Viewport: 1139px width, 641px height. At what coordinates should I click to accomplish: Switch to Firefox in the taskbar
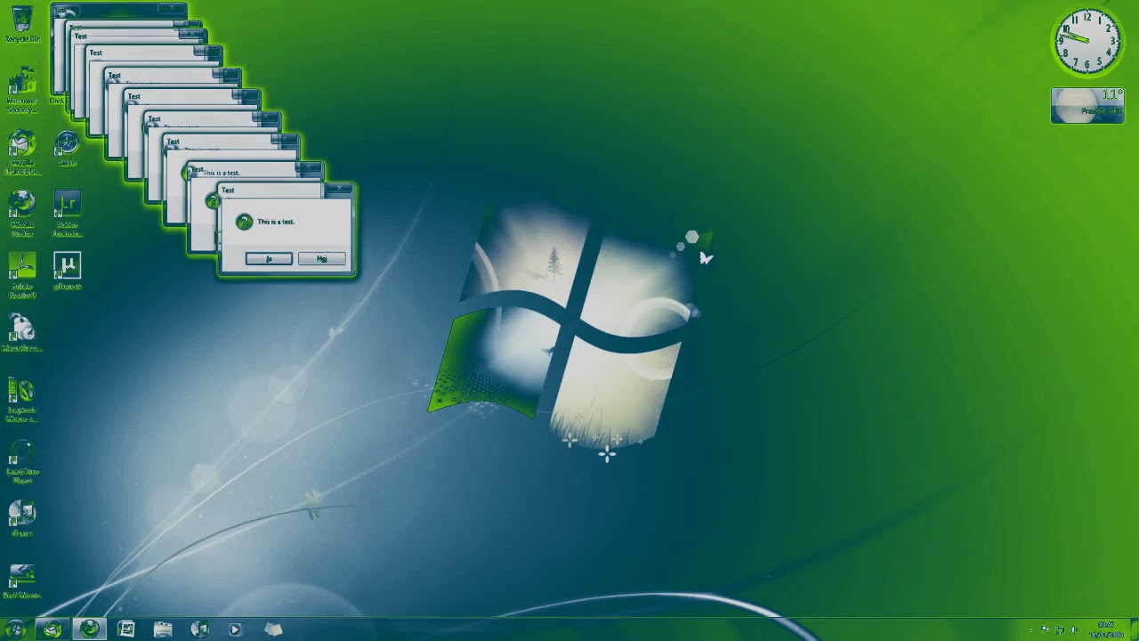(x=89, y=629)
